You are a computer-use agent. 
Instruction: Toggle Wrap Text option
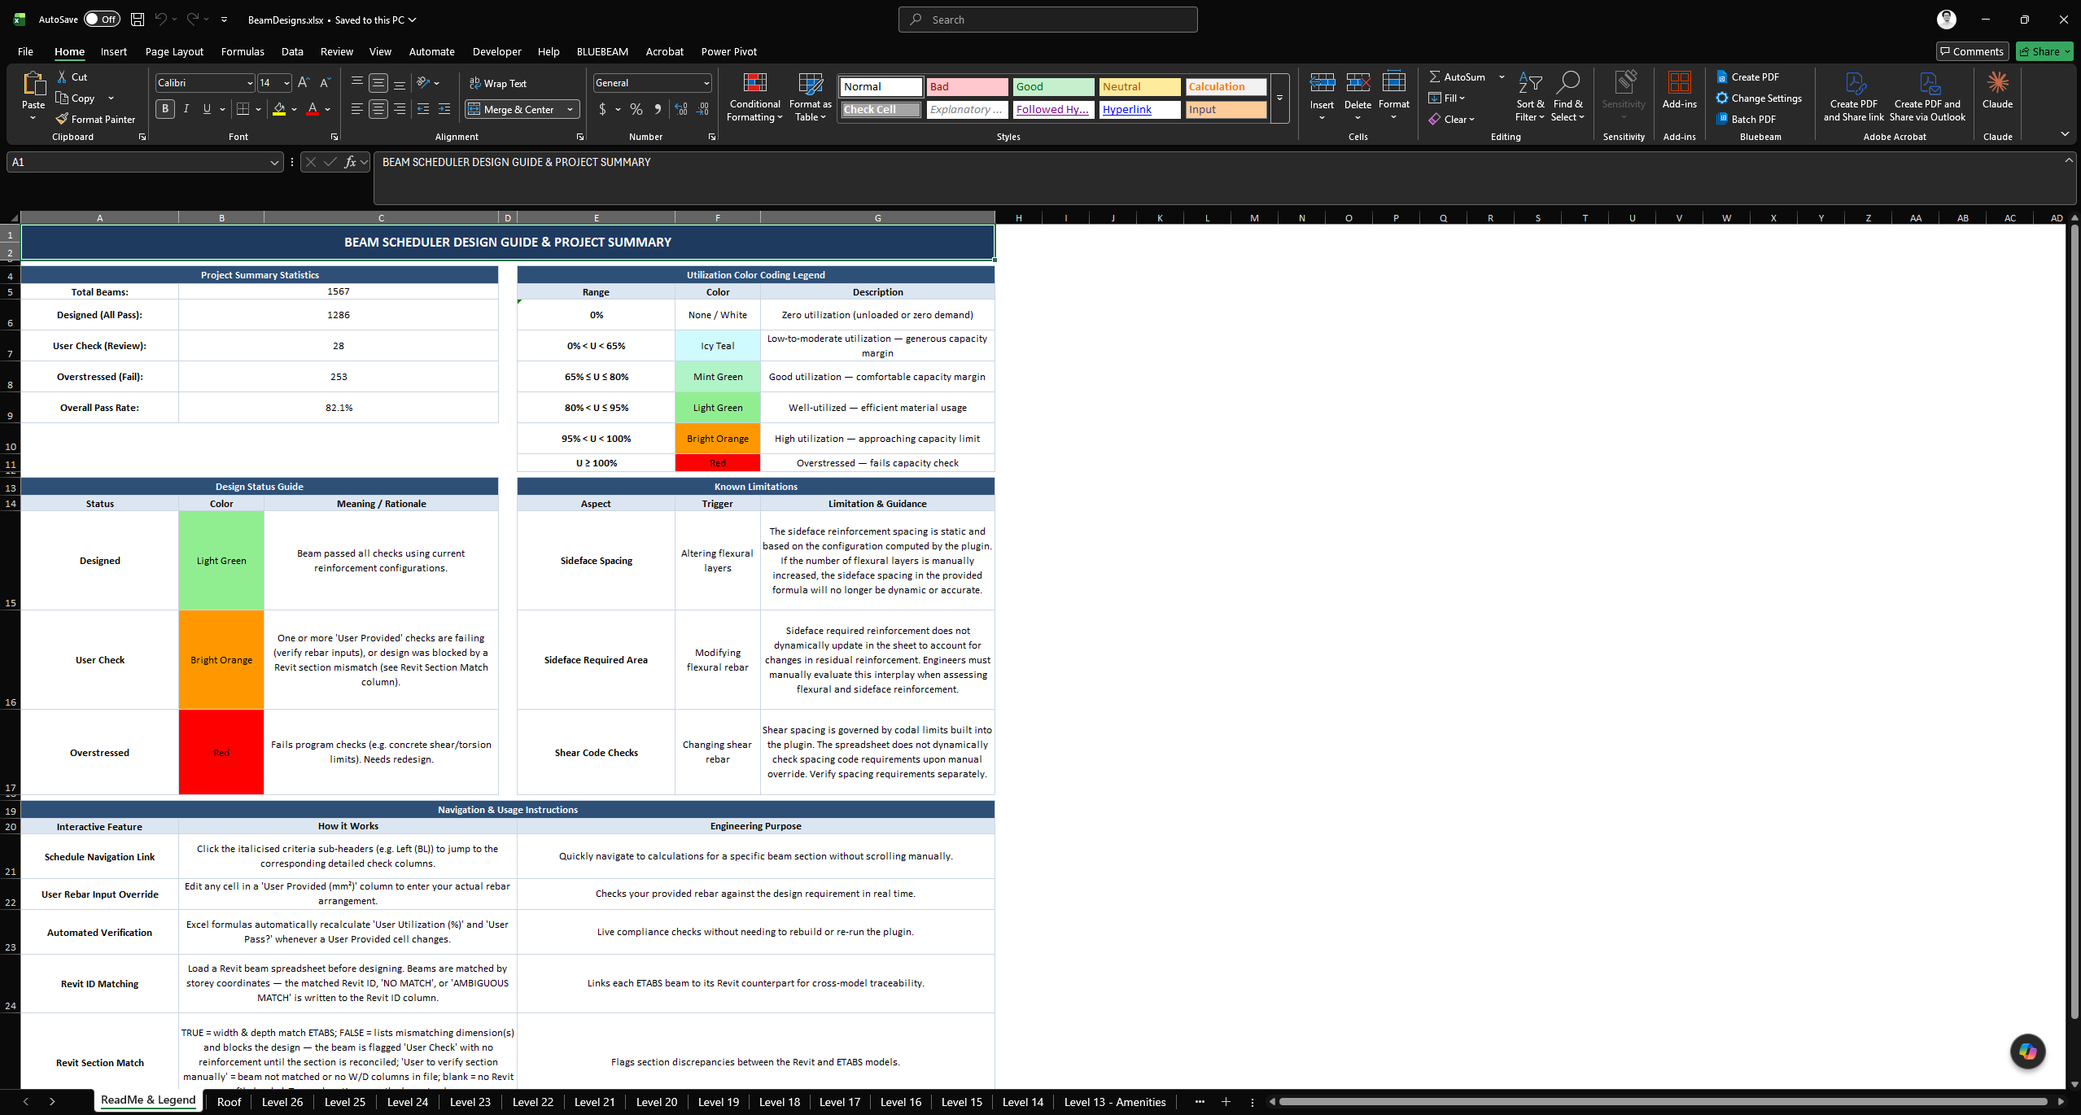click(x=497, y=83)
